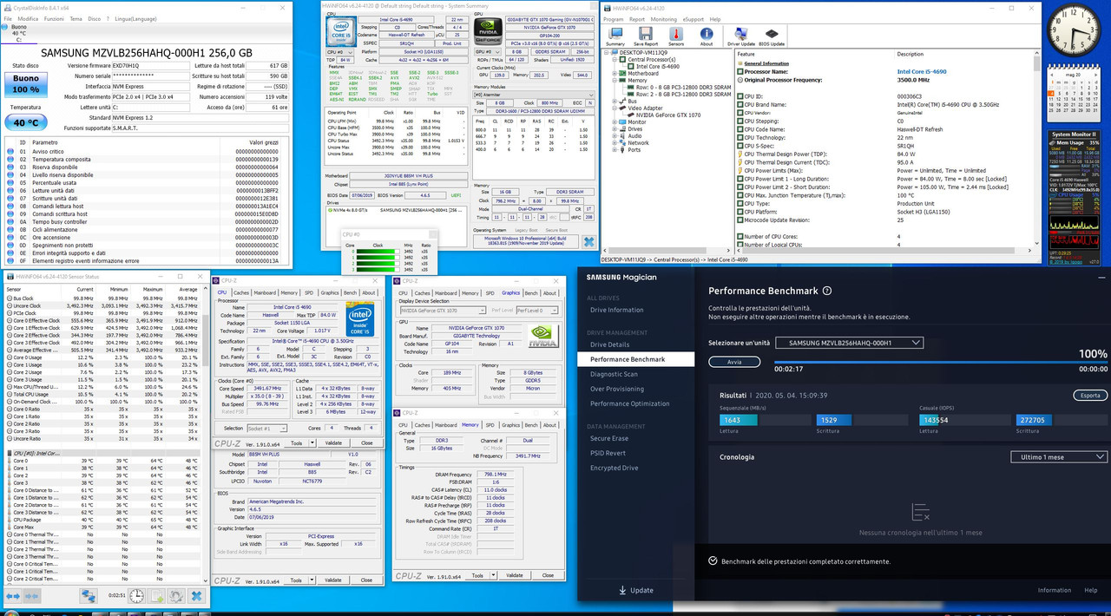The height and width of the screenshot is (616, 1111).
Task: Open the Tools dropdown arrow in CPU-Z processor window
Action: pos(312,442)
